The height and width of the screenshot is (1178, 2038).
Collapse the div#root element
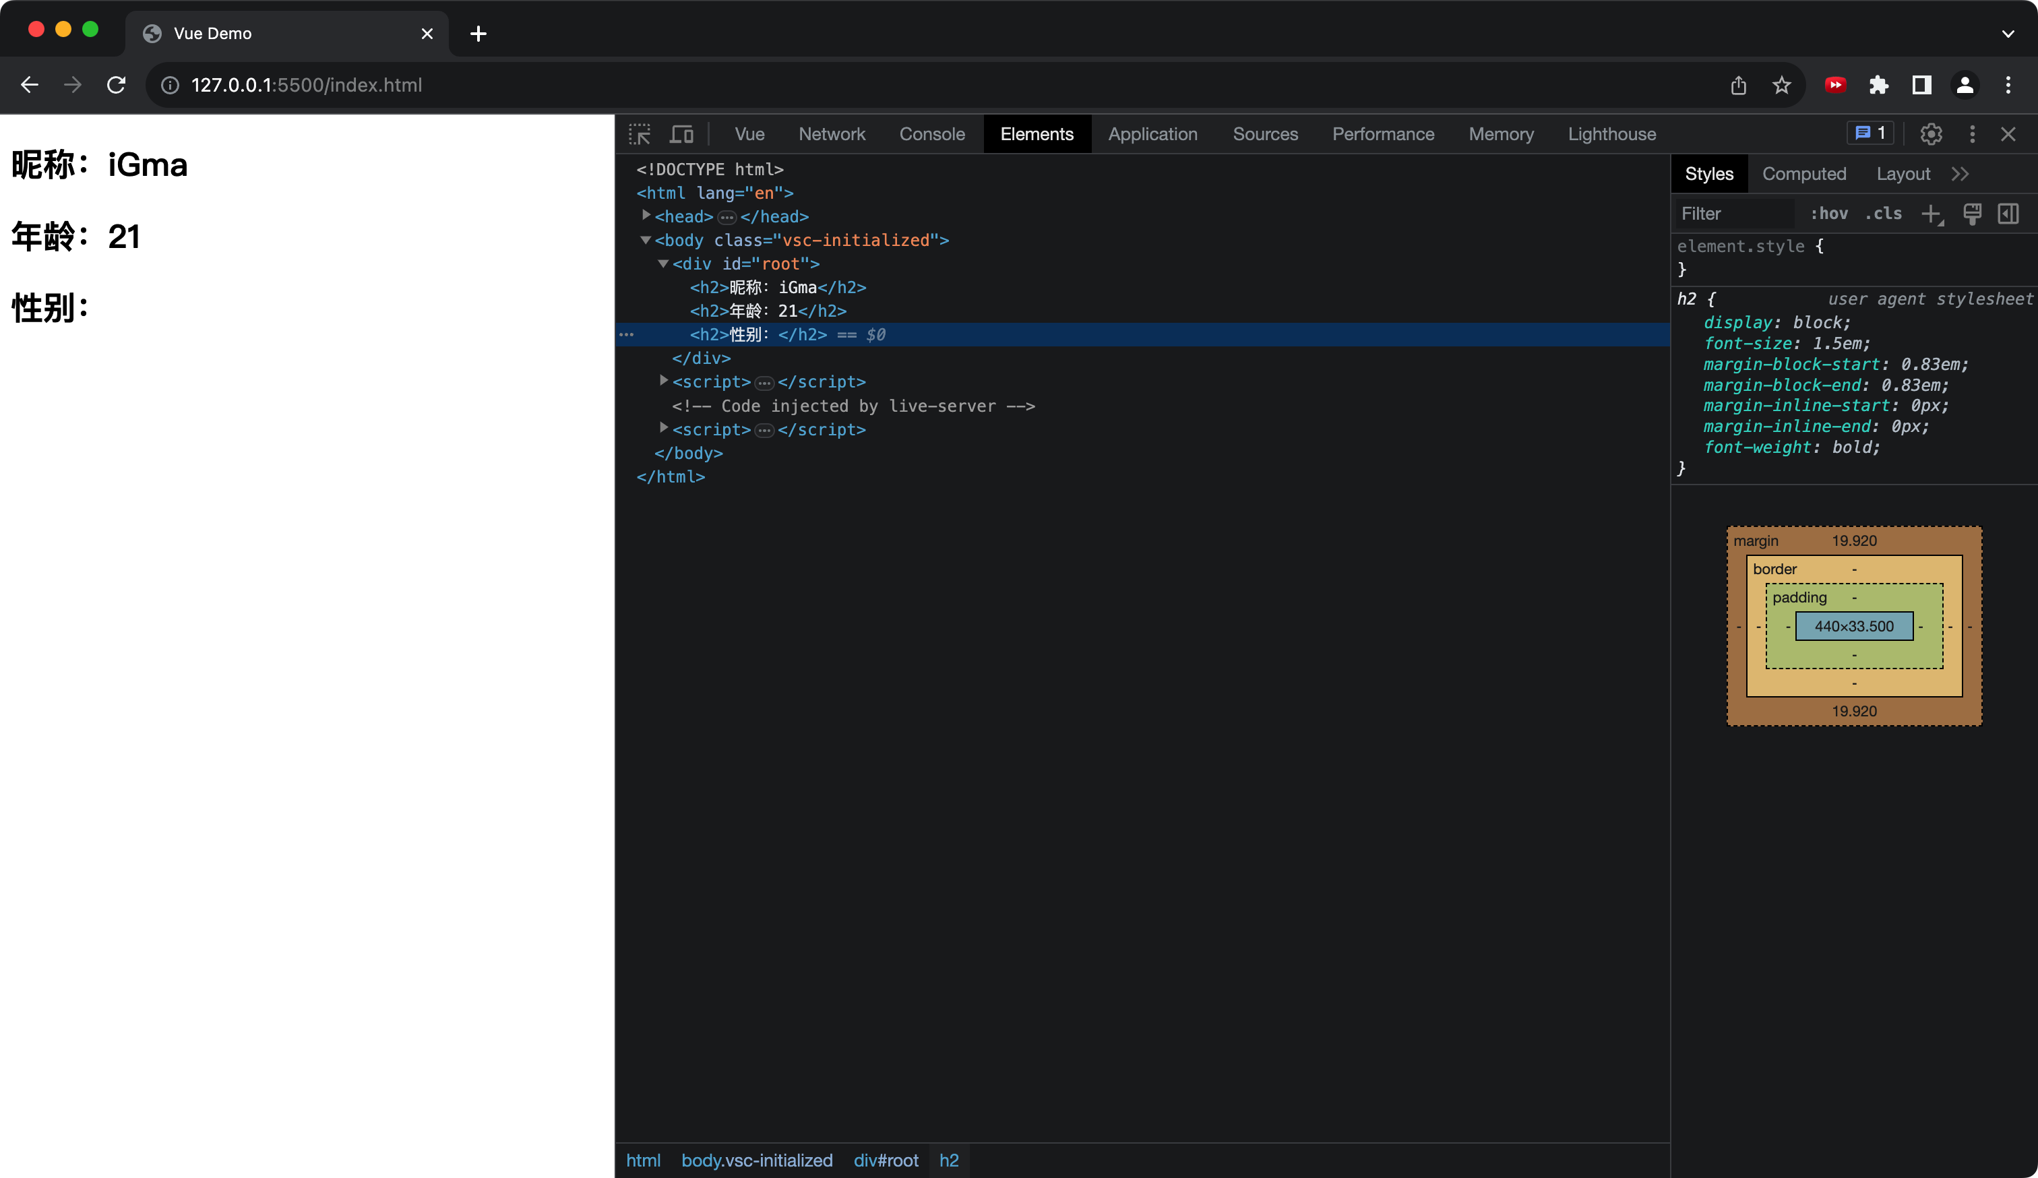pos(663,263)
